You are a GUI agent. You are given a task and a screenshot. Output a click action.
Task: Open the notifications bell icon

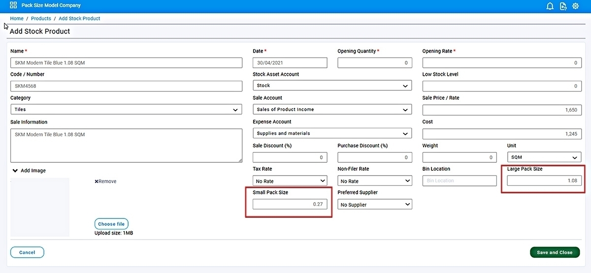[550, 6]
